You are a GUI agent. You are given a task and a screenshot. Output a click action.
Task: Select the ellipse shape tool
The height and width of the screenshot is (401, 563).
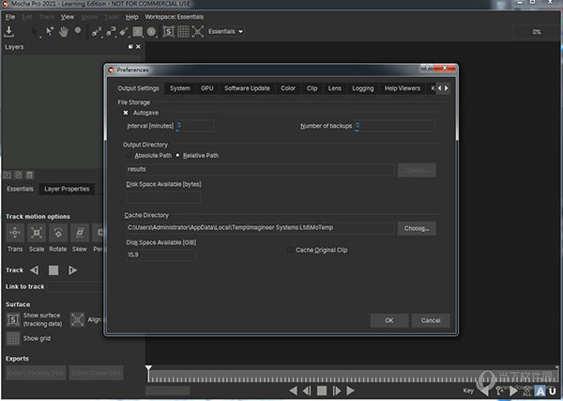point(151,32)
